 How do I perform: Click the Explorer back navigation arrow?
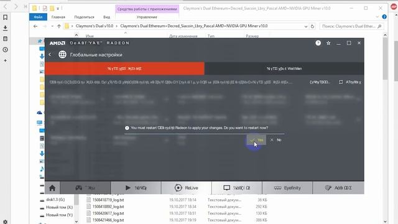pos(35,26)
